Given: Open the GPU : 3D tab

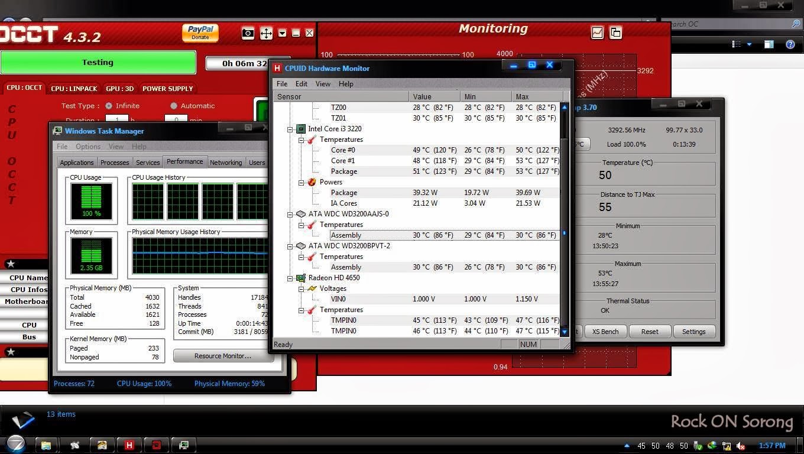Looking at the screenshot, I should pos(120,88).
